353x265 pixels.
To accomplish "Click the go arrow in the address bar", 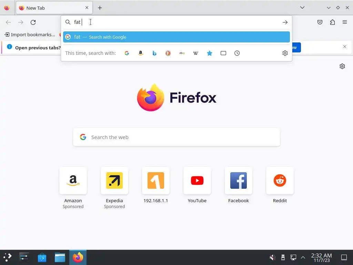I will (285, 22).
